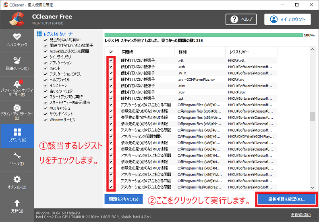Sort by 詳細 column header
The image size is (319, 222).
click(x=200, y=52)
